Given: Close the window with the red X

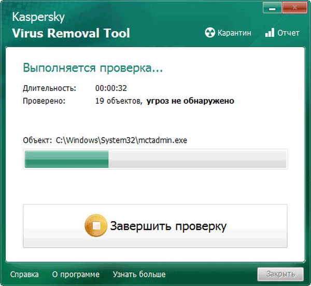Looking at the screenshot, I should [x=294, y=7].
